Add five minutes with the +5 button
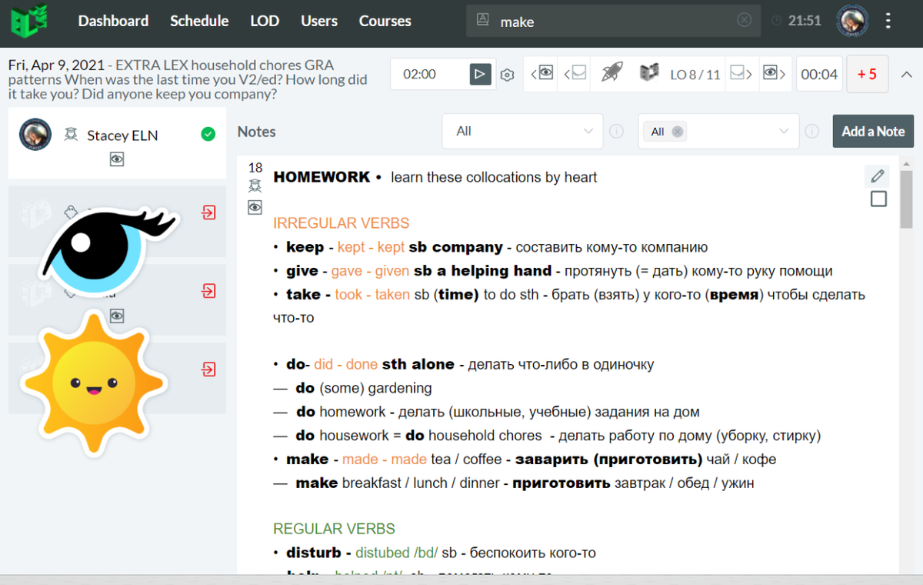 click(x=868, y=75)
